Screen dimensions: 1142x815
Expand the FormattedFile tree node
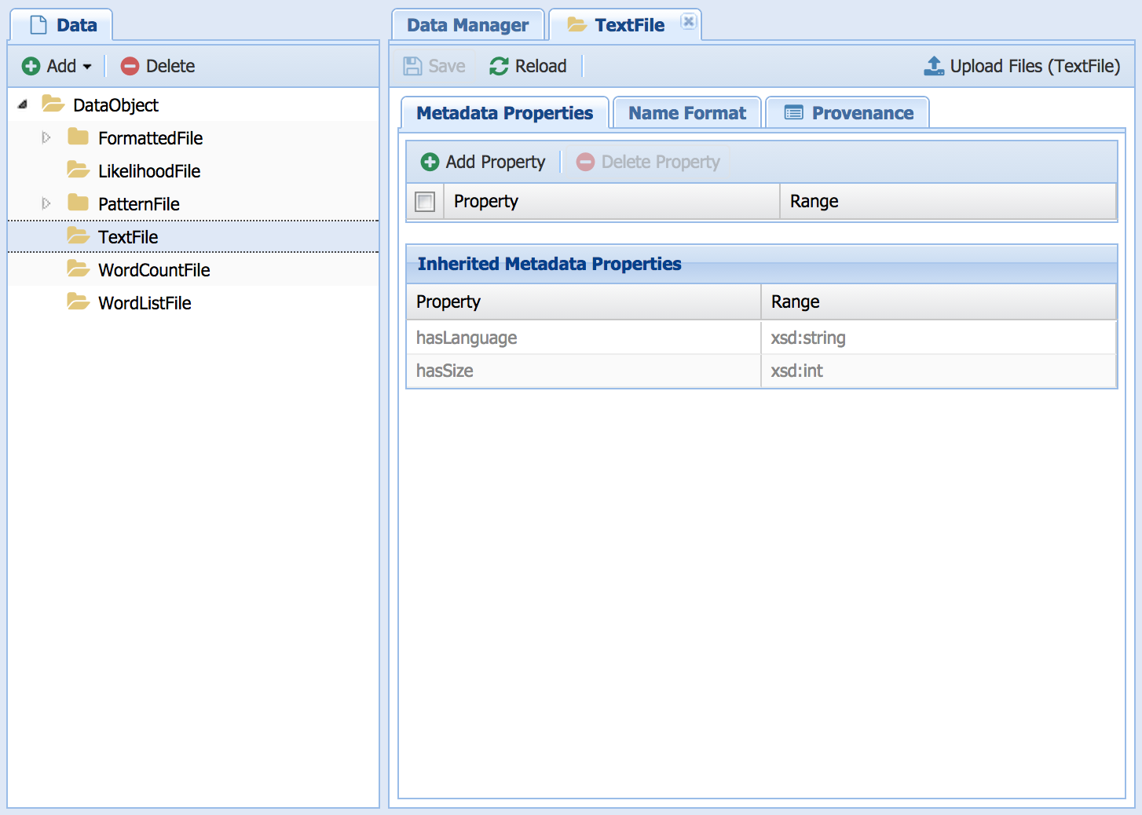tap(46, 138)
